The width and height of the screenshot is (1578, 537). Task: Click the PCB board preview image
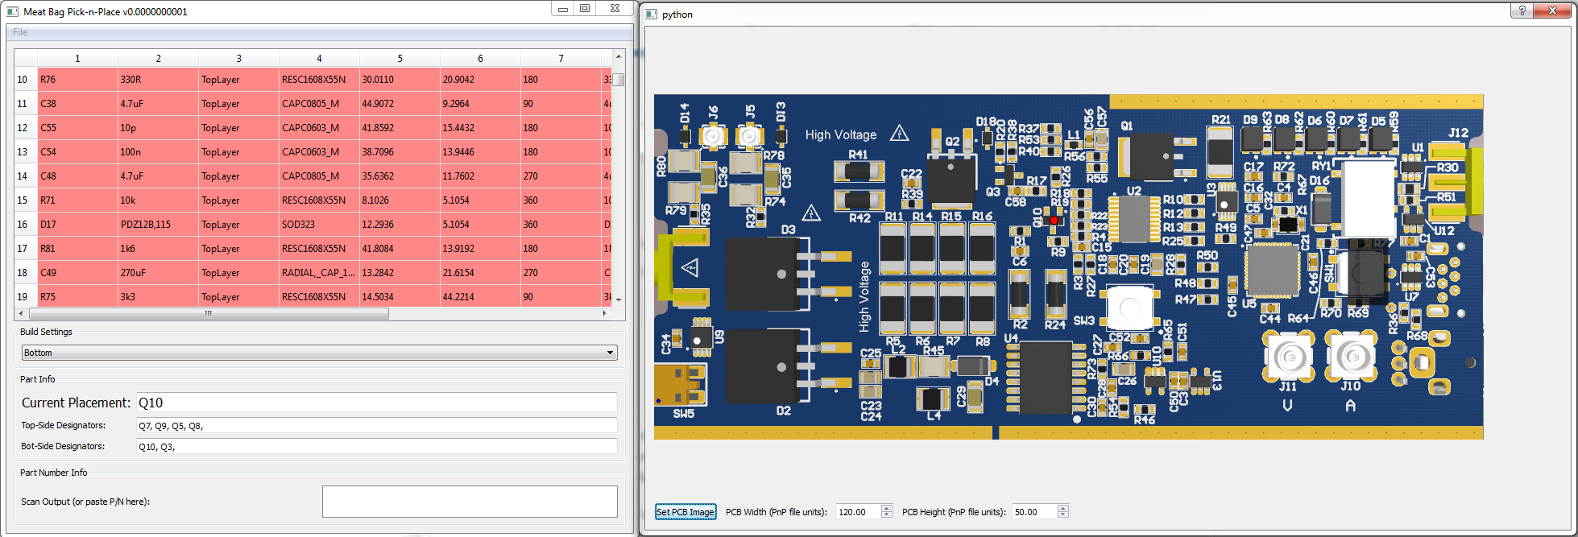(x=1068, y=267)
